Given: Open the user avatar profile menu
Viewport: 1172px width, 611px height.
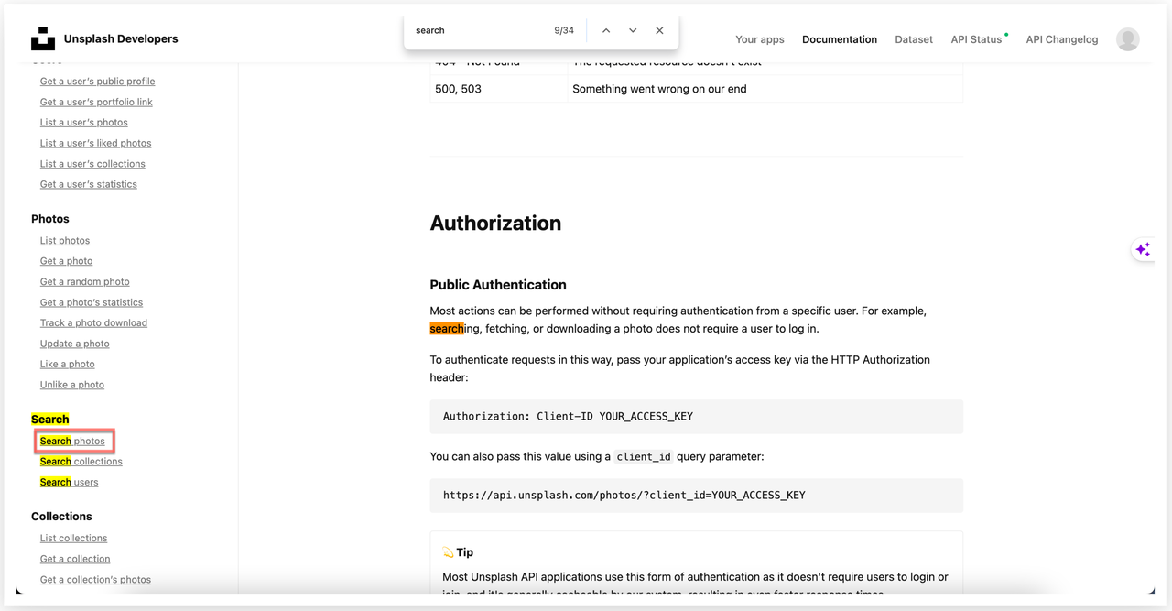Looking at the screenshot, I should tap(1128, 39).
